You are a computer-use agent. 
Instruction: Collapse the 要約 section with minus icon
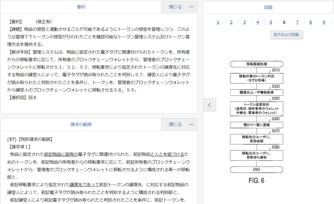191,7
